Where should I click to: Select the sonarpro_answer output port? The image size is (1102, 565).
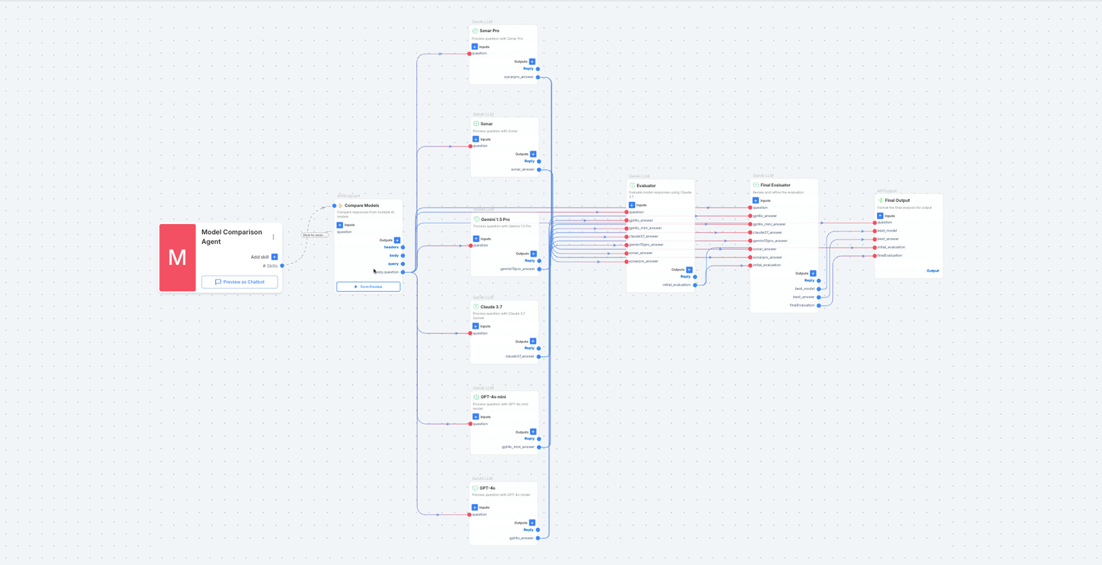[538, 77]
